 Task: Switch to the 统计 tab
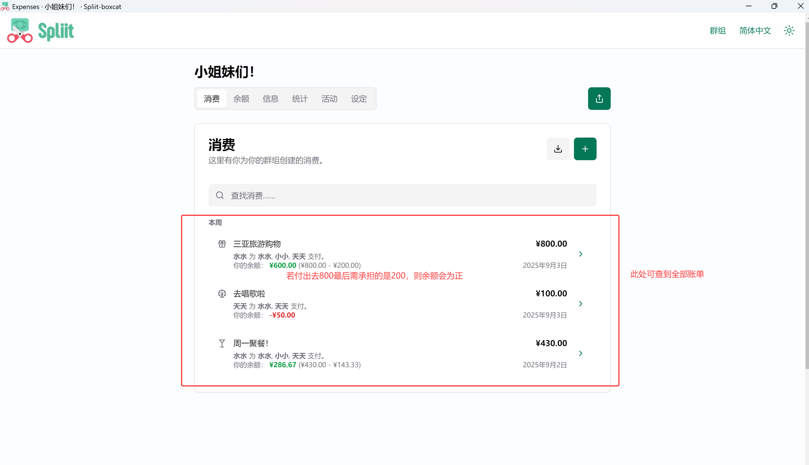(300, 99)
